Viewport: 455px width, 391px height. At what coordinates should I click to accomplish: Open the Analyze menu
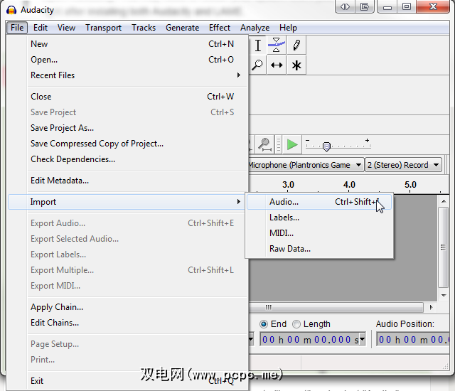tap(255, 28)
